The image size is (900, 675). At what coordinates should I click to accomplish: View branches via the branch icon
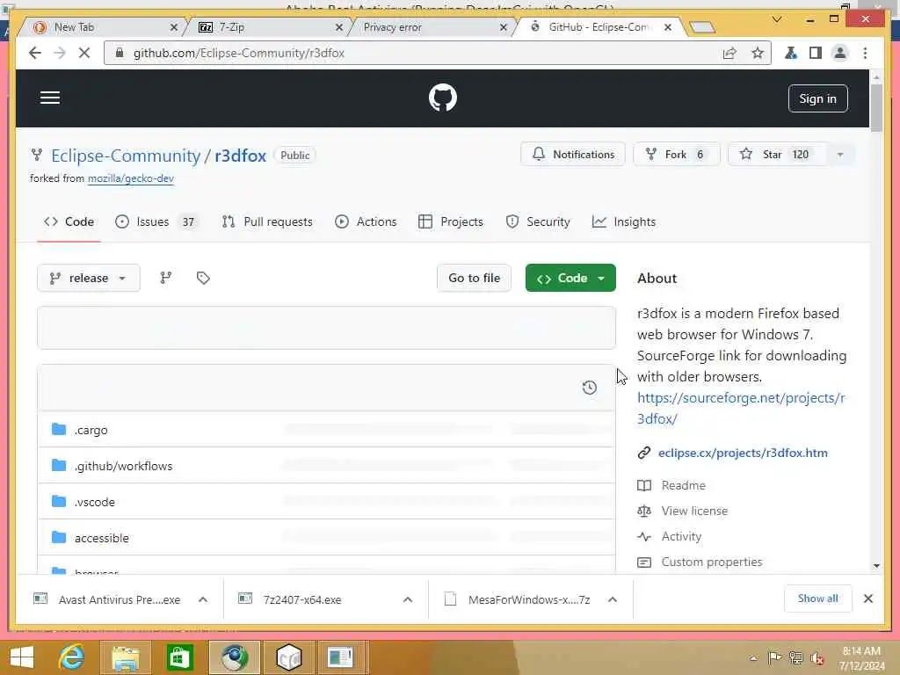click(x=166, y=278)
